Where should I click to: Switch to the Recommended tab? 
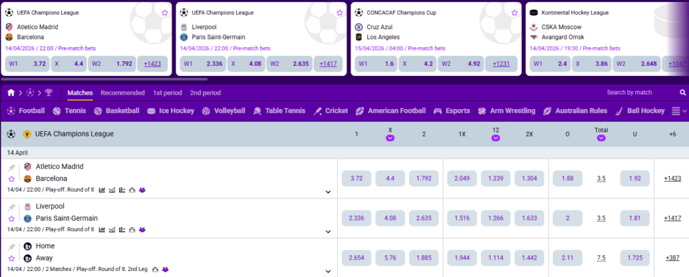point(122,93)
